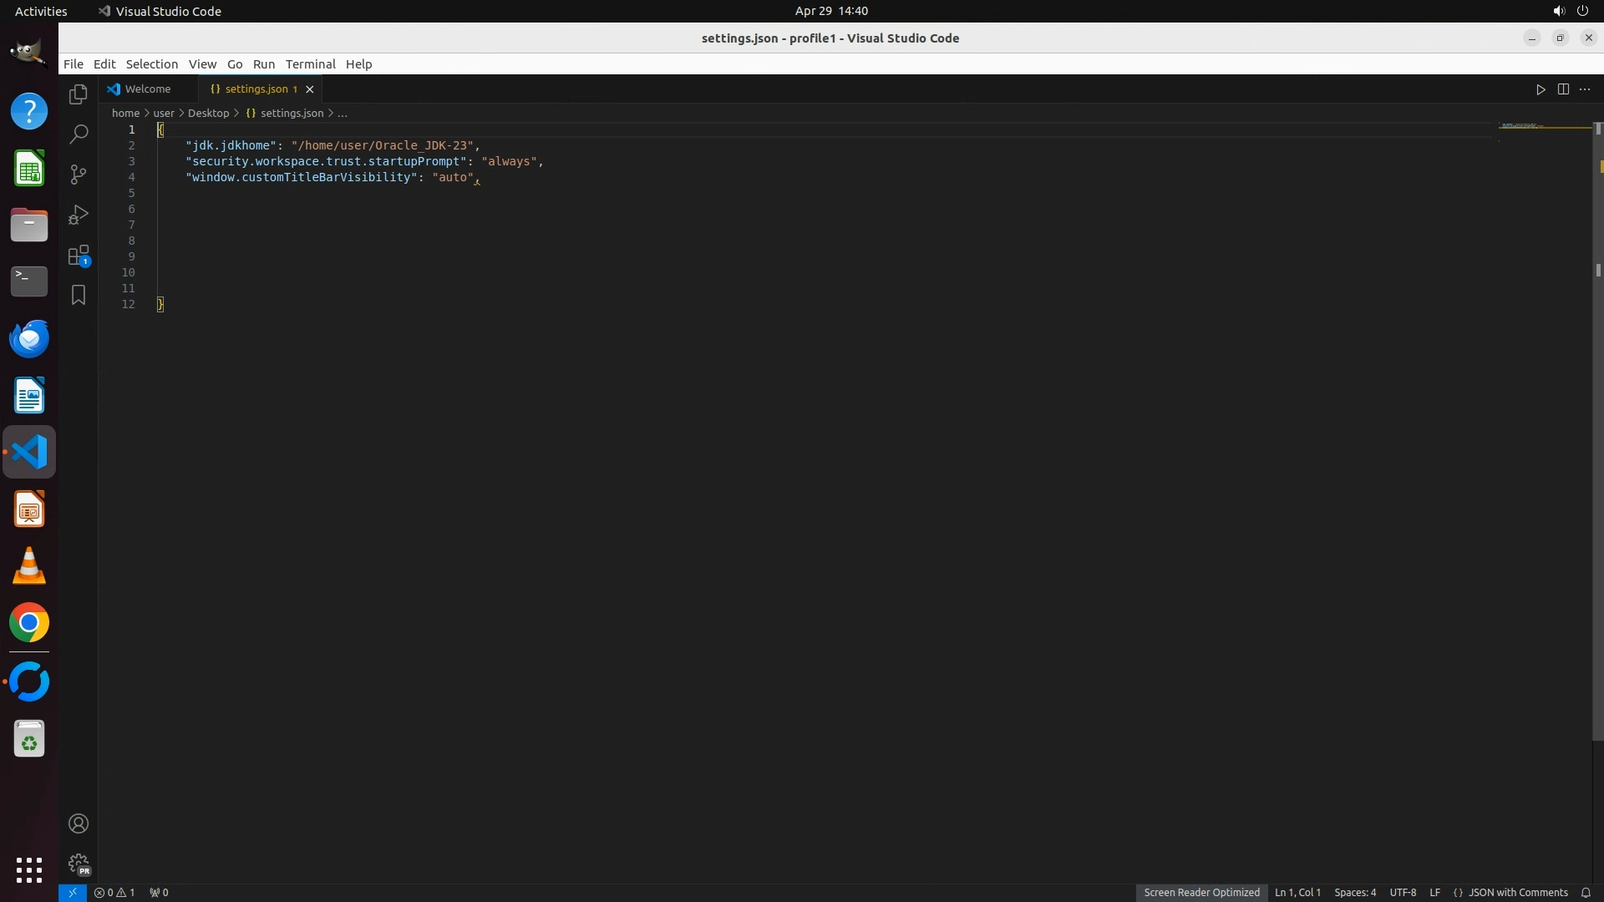Open the Explorer view in activity bar
The height and width of the screenshot is (902, 1604).
pyautogui.click(x=79, y=94)
